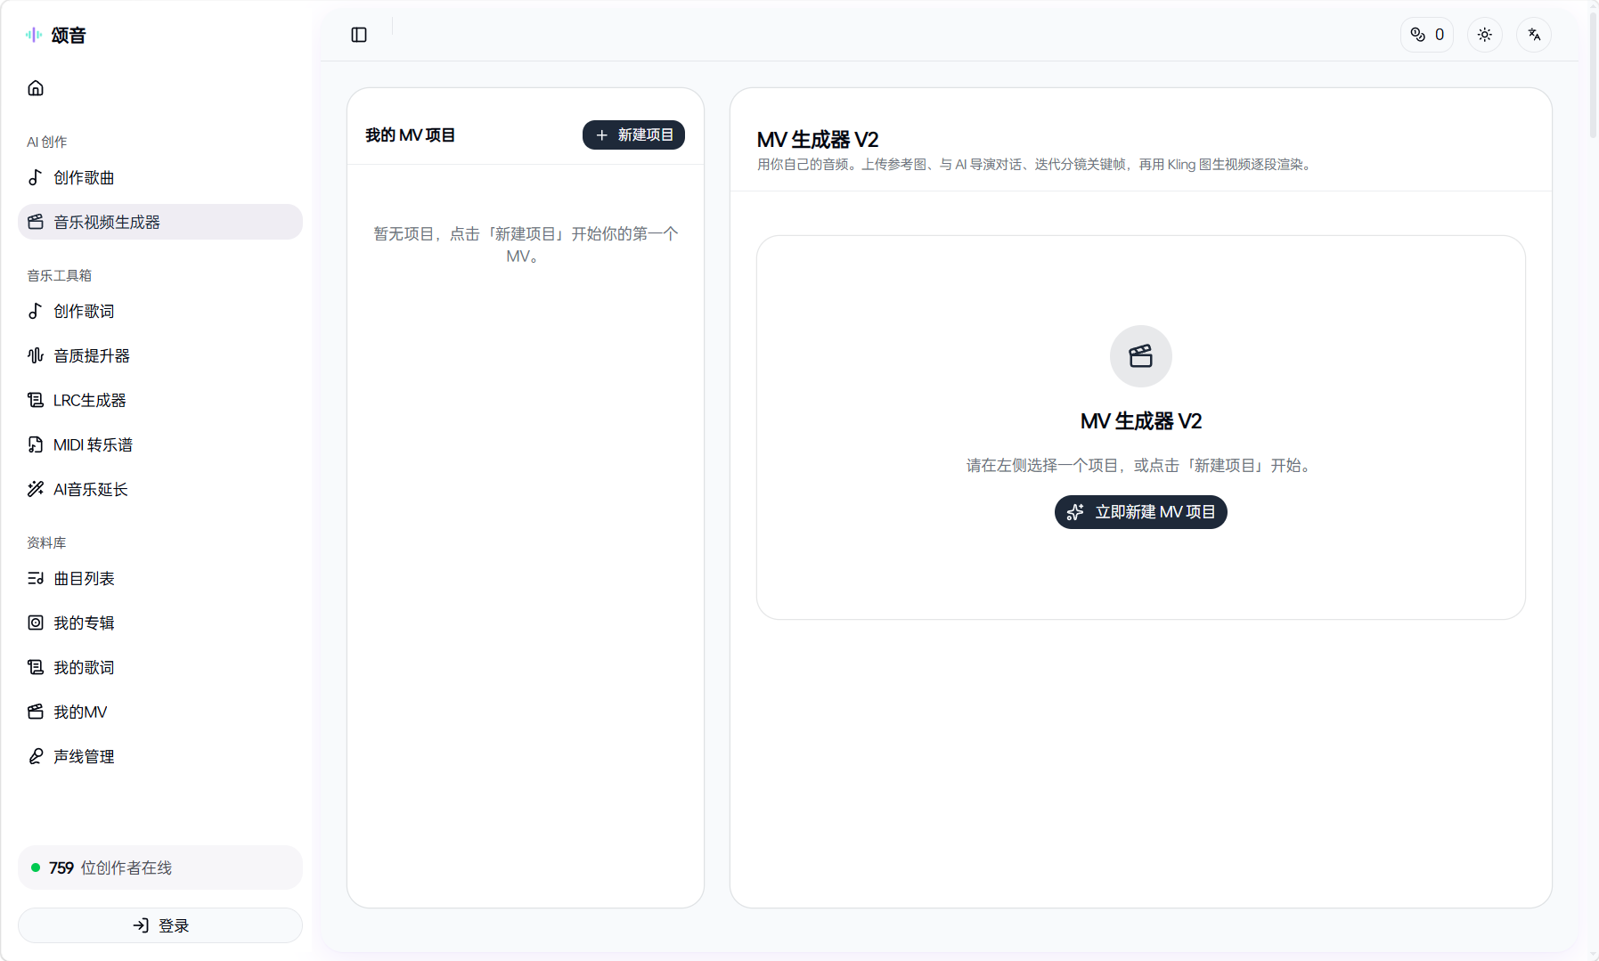Screen dimensions: 1599x961
Task: Open the credits counter showing 0
Action: click(x=1427, y=35)
